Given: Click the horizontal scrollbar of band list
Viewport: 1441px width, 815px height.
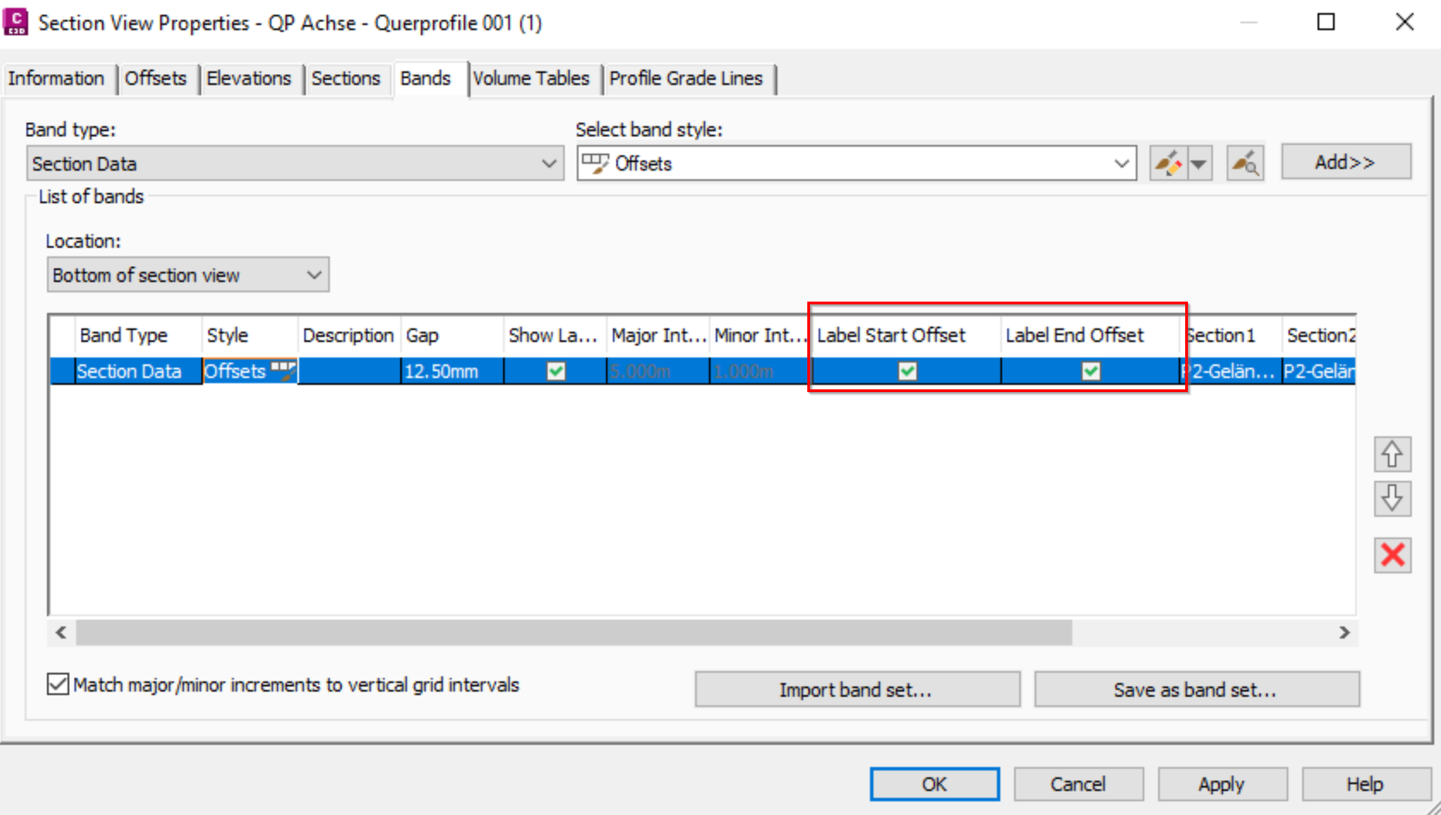Looking at the screenshot, I should (573, 633).
